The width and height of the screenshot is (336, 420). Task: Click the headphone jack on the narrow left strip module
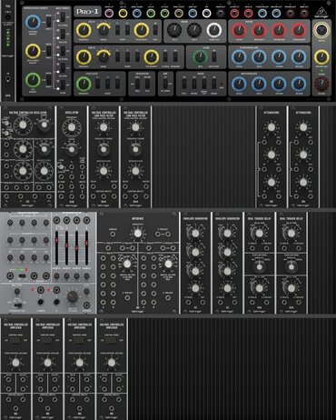pos(7,79)
